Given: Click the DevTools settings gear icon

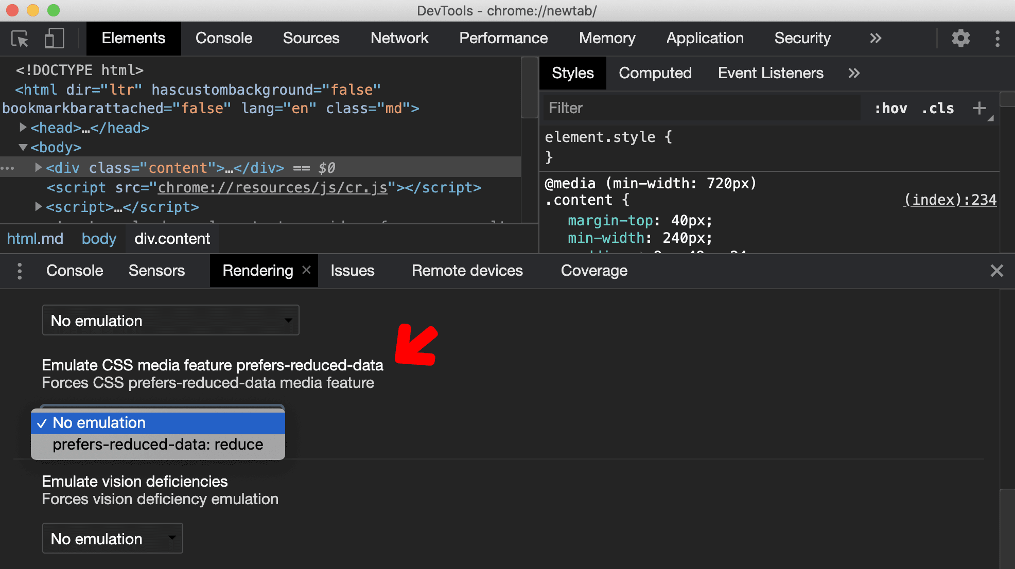Looking at the screenshot, I should pos(961,37).
